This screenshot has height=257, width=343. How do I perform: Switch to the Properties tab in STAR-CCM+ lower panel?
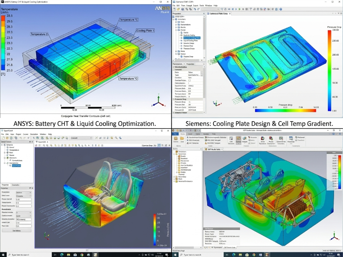tap(190, 64)
